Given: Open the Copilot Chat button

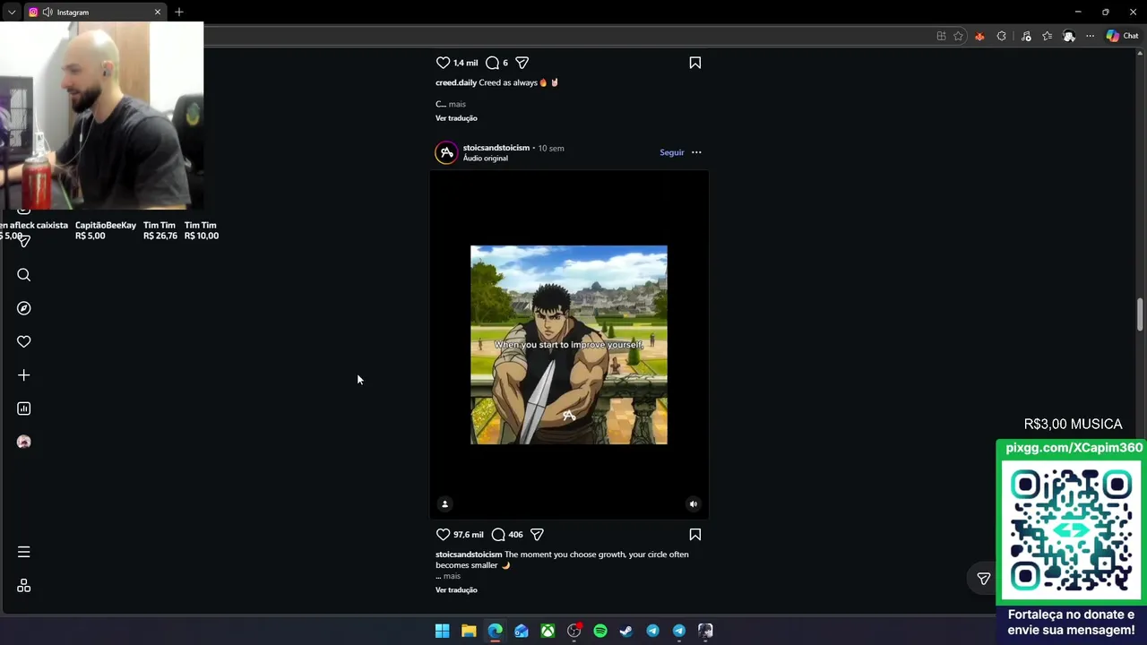Looking at the screenshot, I should (x=1122, y=36).
